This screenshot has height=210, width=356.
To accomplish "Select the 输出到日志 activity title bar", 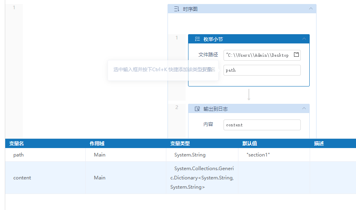I will coord(250,109).
